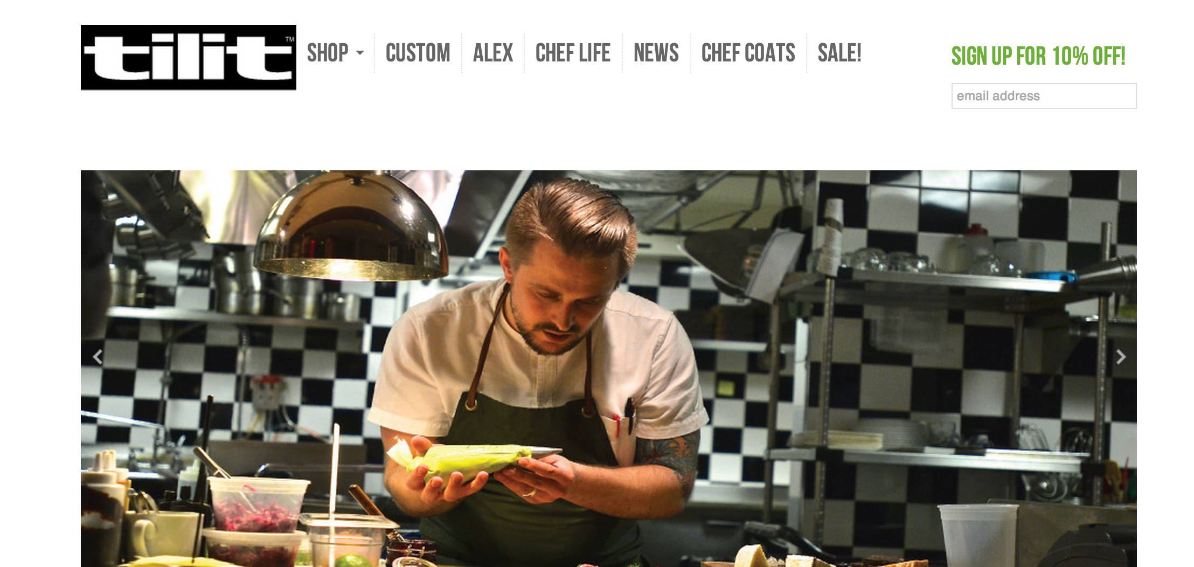Viewport: 1194px width, 567px height.
Task: Click the Sign Up For 10% Off heading
Action: tap(1038, 56)
